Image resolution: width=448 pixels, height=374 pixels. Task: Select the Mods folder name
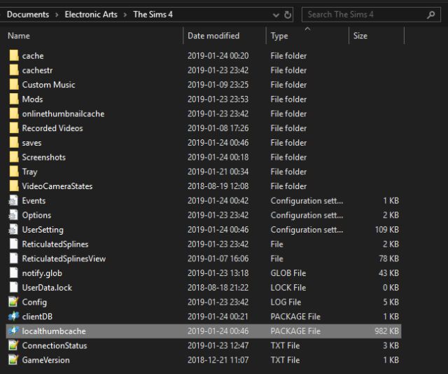(x=33, y=99)
